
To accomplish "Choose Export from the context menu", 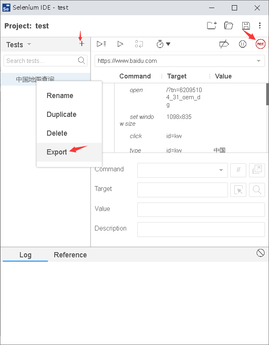I will 57,152.
